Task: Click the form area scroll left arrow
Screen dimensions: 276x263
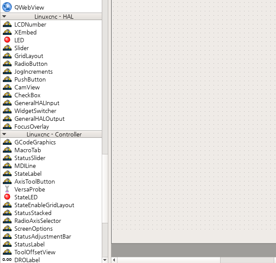Action: (x=114, y=260)
